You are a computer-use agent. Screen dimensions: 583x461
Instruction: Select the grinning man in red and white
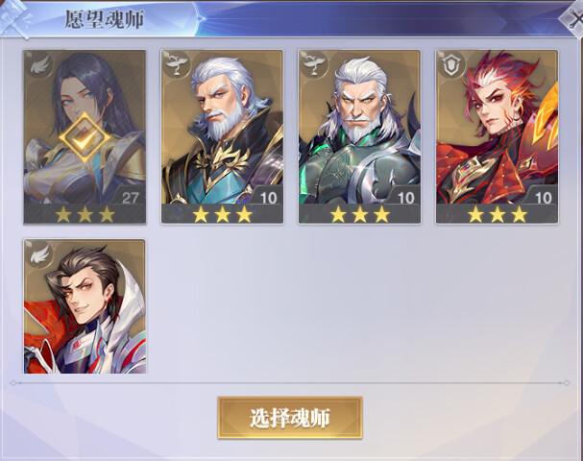pyautogui.click(x=85, y=306)
